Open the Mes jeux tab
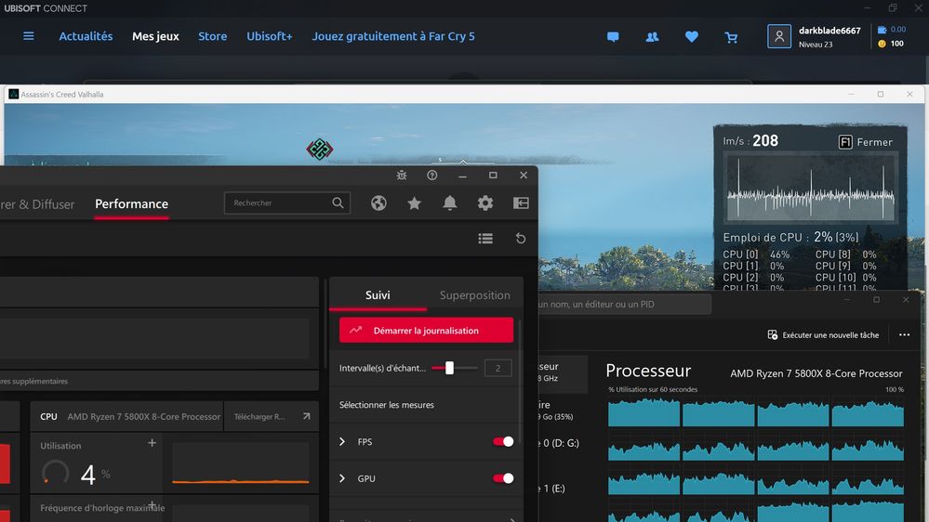 pyautogui.click(x=155, y=36)
